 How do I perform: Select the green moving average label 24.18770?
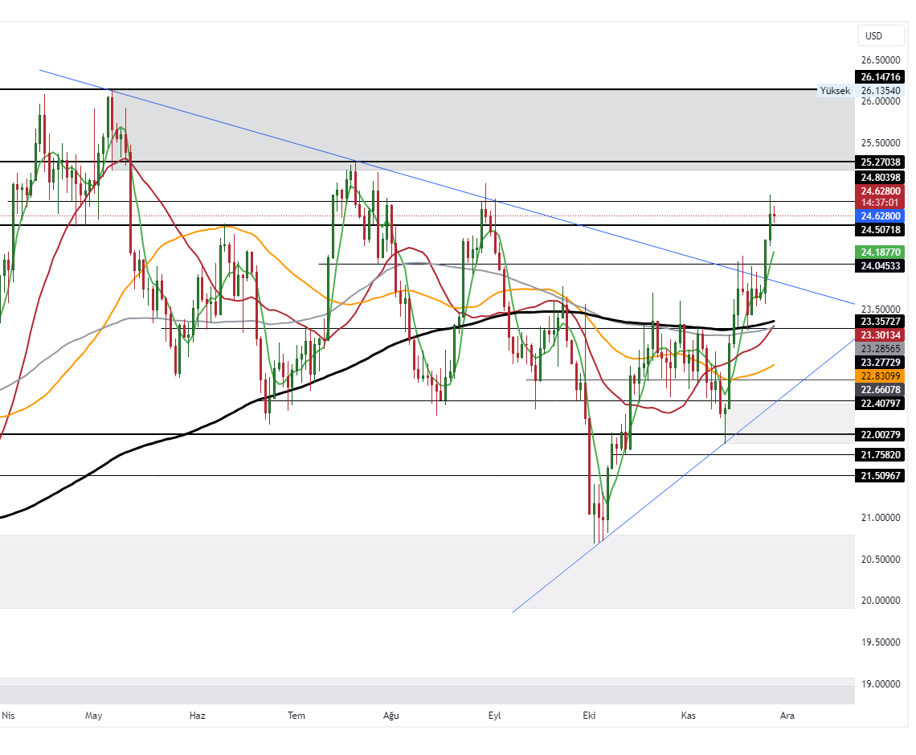(x=878, y=252)
